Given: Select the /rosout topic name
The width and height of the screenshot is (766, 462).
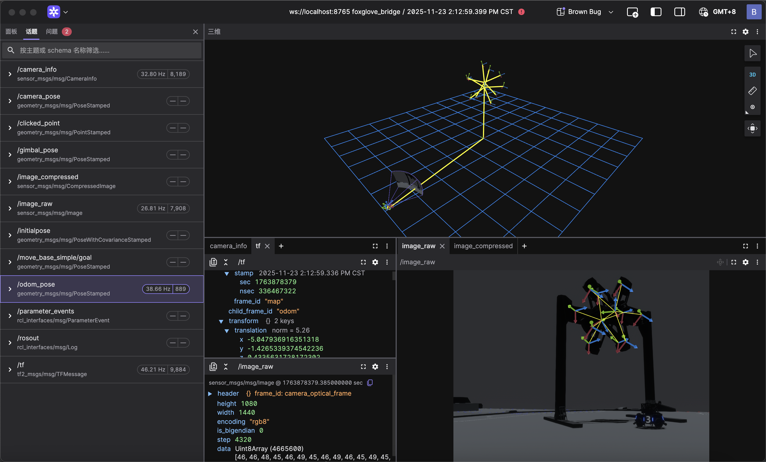Looking at the screenshot, I should [x=28, y=338].
